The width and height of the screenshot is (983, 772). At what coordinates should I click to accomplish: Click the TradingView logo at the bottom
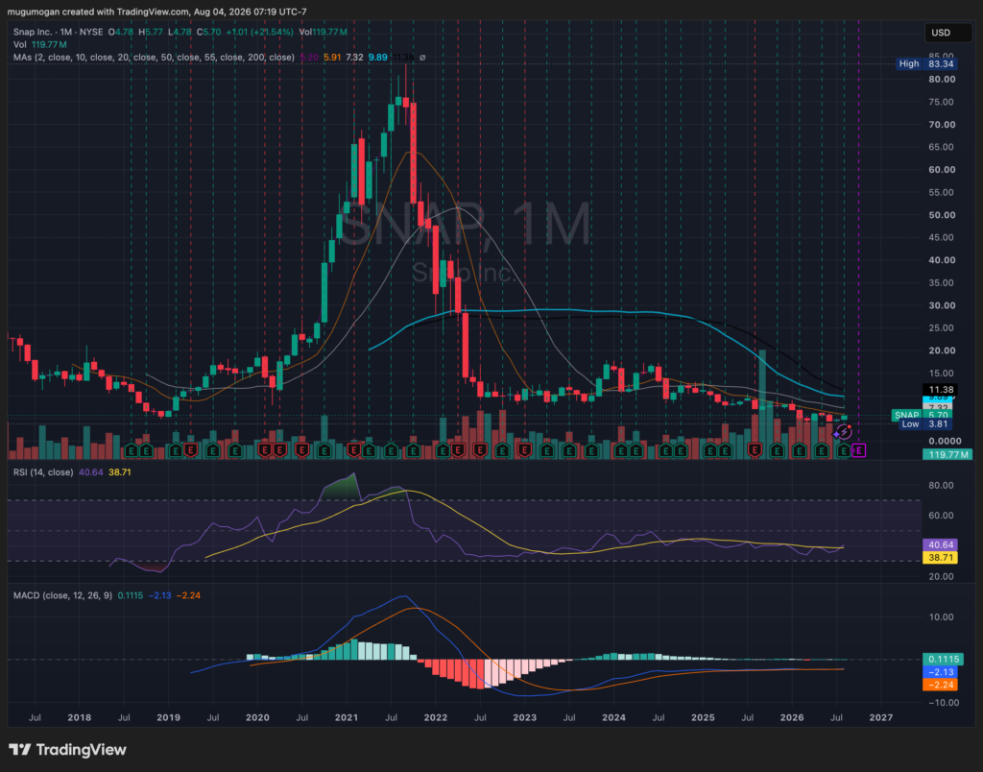click(68, 749)
